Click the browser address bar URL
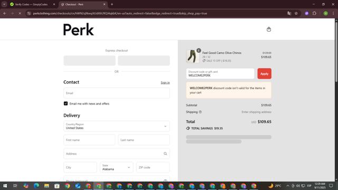The height and width of the screenshot is (190, 338). coord(120,13)
